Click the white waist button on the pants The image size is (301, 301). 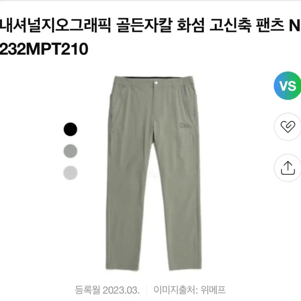coord(156,83)
